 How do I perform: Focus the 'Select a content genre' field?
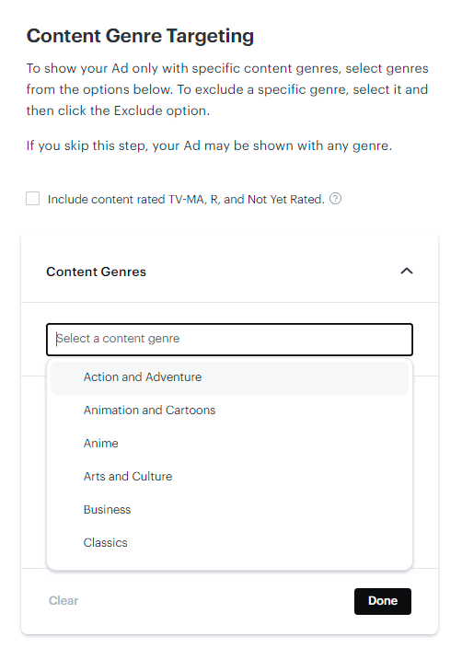(x=229, y=340)
